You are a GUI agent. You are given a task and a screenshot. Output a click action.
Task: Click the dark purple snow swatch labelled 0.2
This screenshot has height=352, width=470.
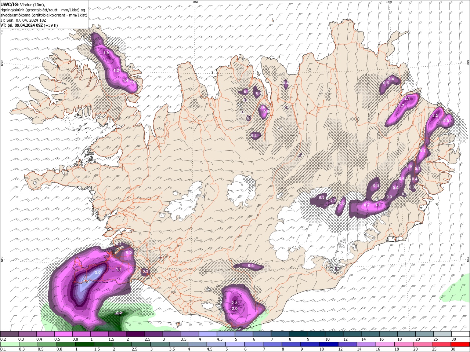(x=9, y=334)
